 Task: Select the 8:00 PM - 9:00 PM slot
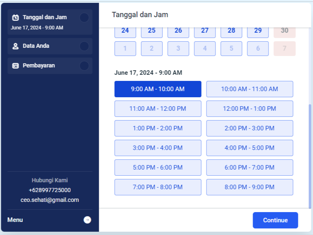click(x=249, y=187)
